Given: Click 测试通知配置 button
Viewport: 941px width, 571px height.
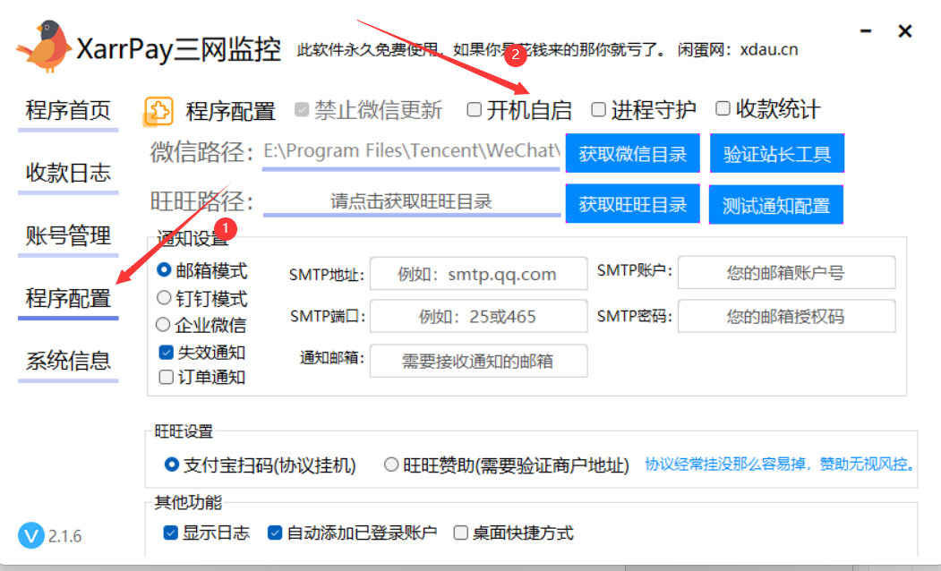Looking at the screenshot, I should pos(775,204).
